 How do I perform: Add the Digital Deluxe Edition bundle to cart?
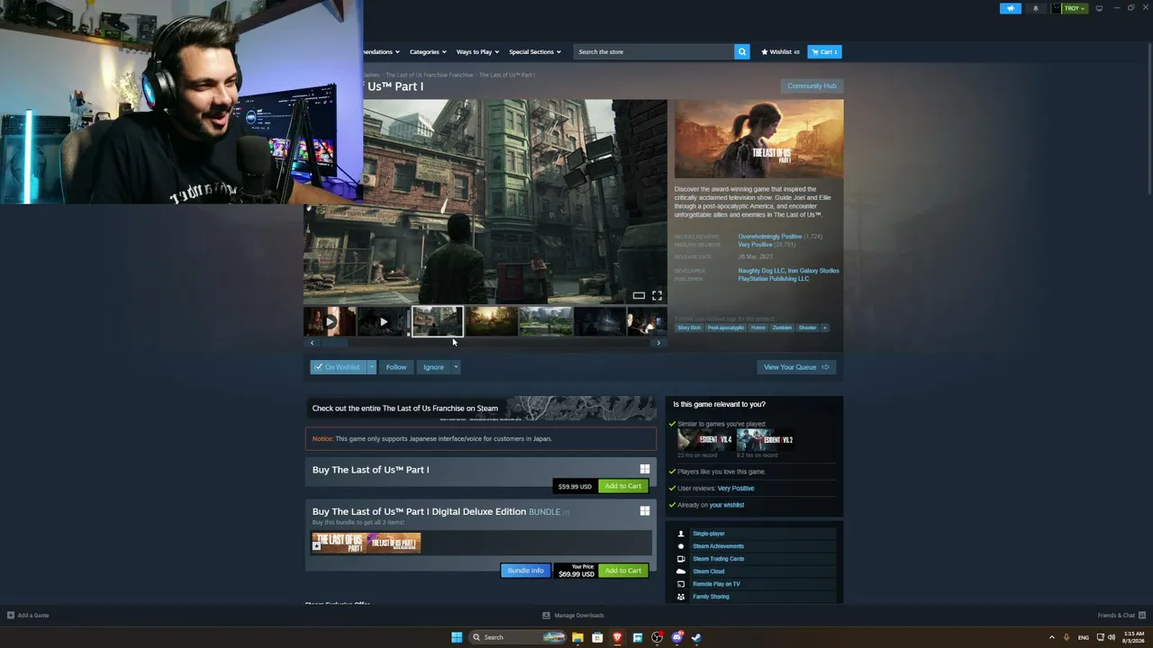pos(623,571)
